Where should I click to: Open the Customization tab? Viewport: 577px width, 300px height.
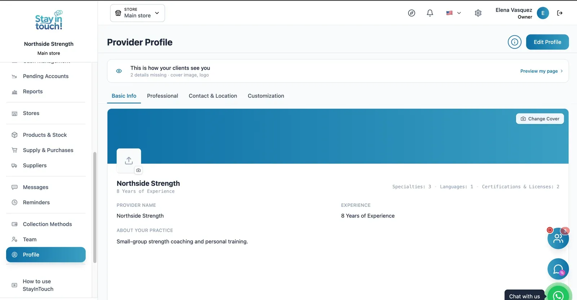coord(266,96)
